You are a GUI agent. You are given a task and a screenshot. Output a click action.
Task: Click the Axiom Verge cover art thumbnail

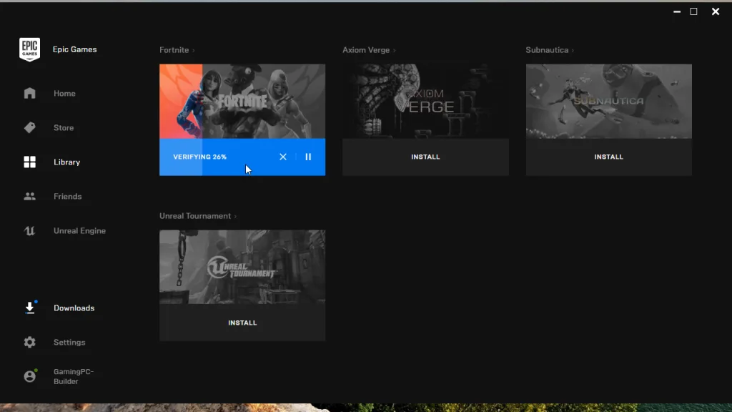[425, 102]
